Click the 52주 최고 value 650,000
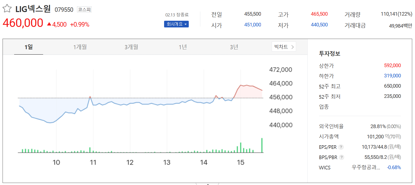This screenshot has width=415, height=185. [392, 86]
